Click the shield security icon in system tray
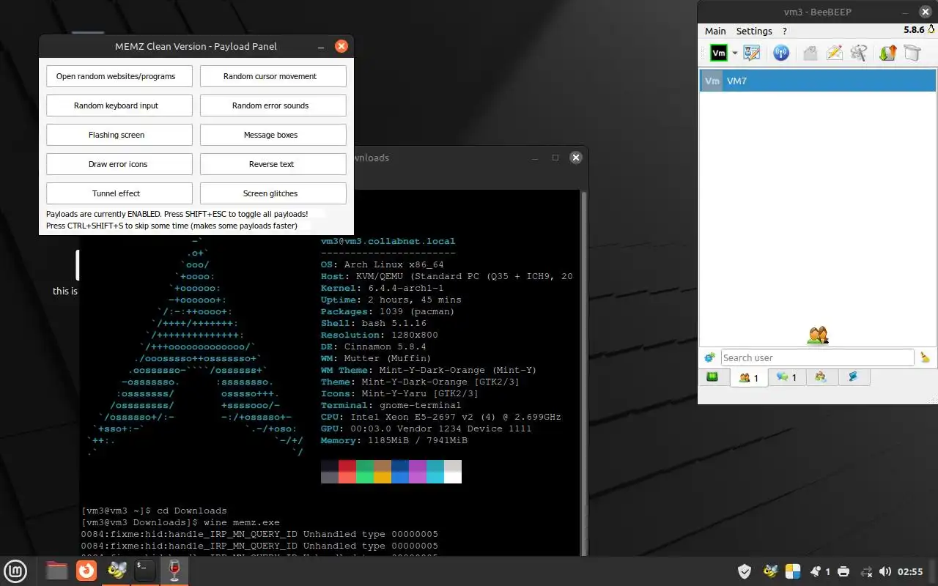Viewport: 938px width, 586px height. (x=745, y=571)
